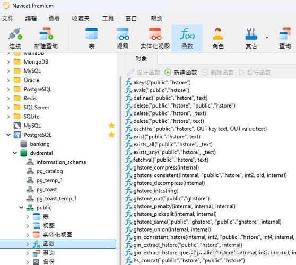Open Materialized View (实体化视图) toolbar icon
The width and height of the screenshot is (296, 265).
tap(155, 38)
